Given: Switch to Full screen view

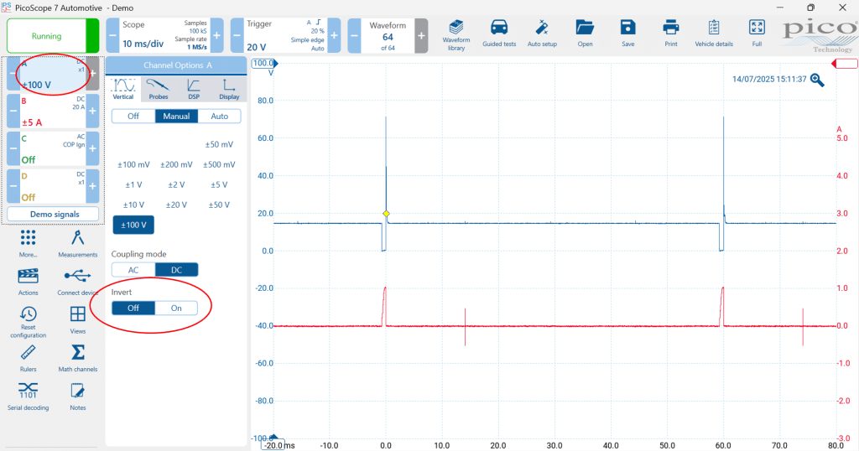Looking at the screenshot, I should (x=757, y=34).
